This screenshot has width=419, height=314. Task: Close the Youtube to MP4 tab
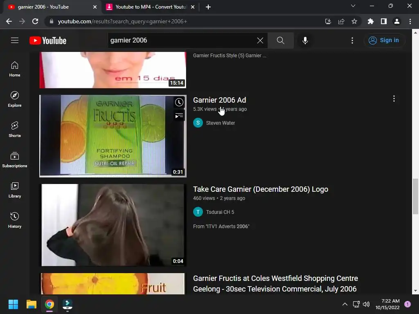193,7
